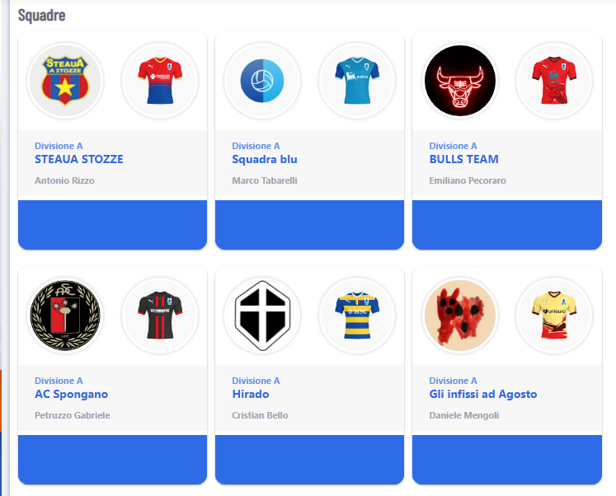Open the Squadra blu team link
The height and width of the screenshot is (496, 616).
click(265, 159)
